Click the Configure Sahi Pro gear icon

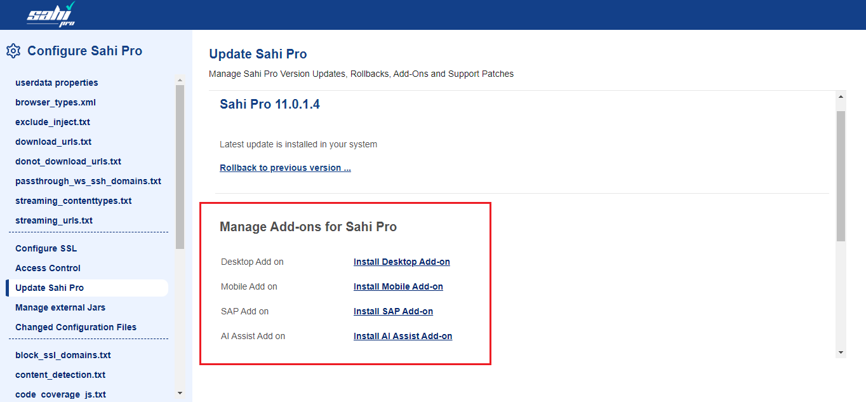[13, 51]
